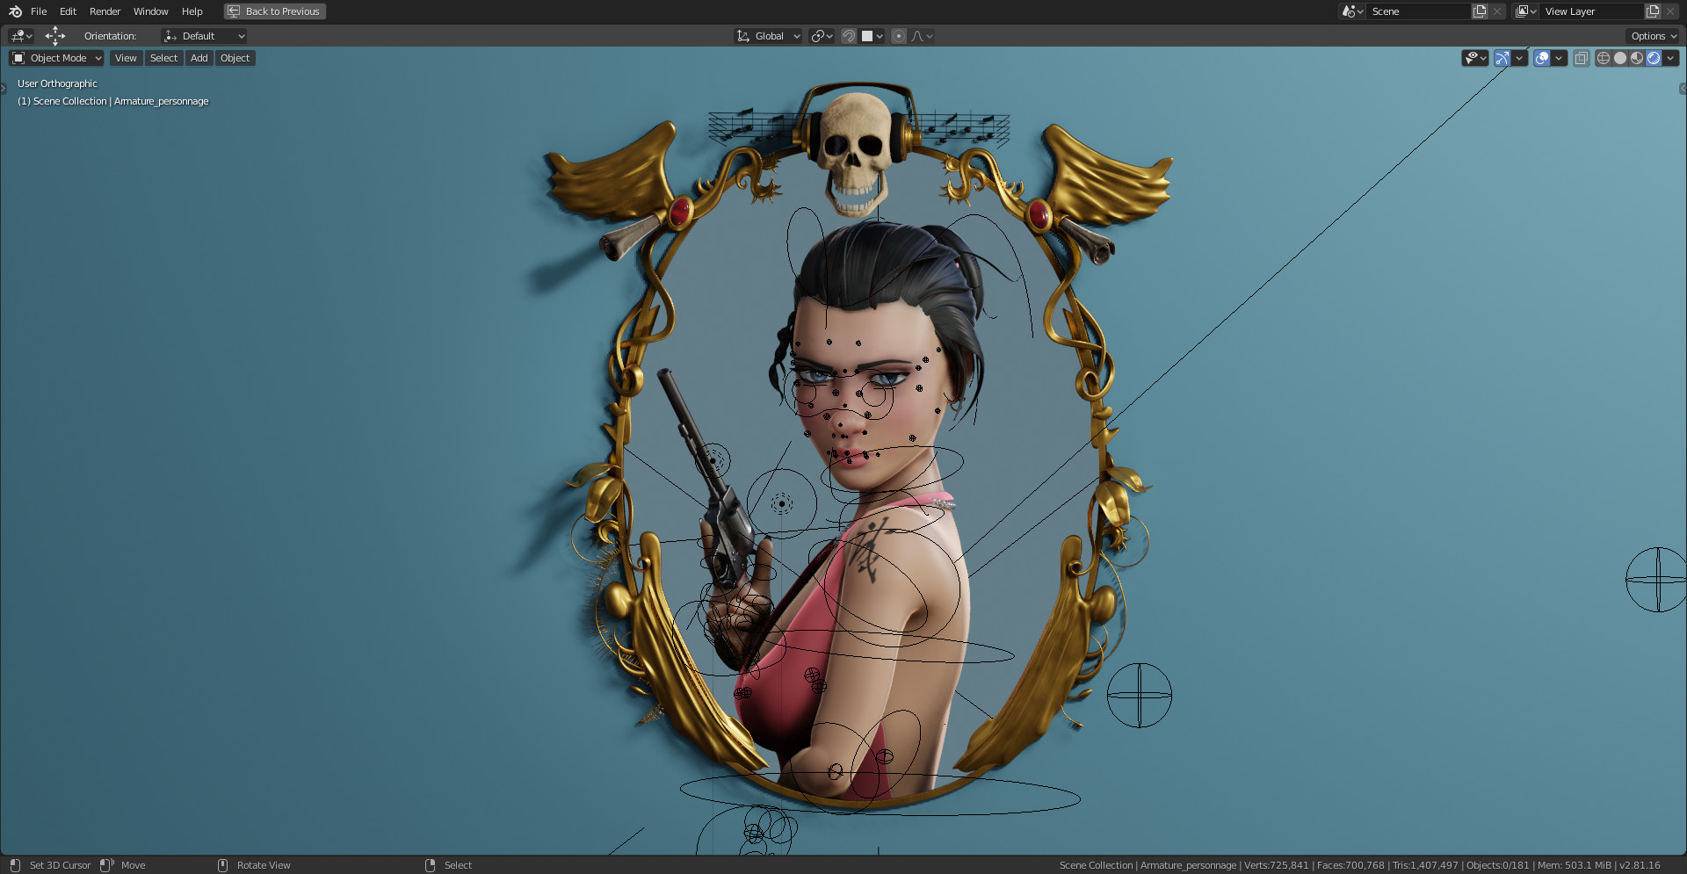
Task: Click the Scene Collection Armature_personnage overlay text
Action: pyautogui.click(x=113, y=101)
